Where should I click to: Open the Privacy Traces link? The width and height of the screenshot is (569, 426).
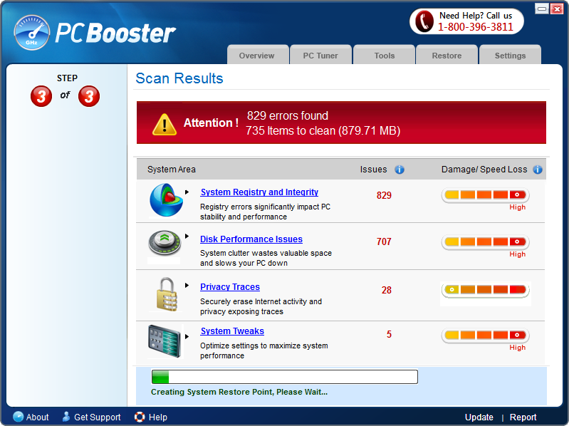point(230,286)
